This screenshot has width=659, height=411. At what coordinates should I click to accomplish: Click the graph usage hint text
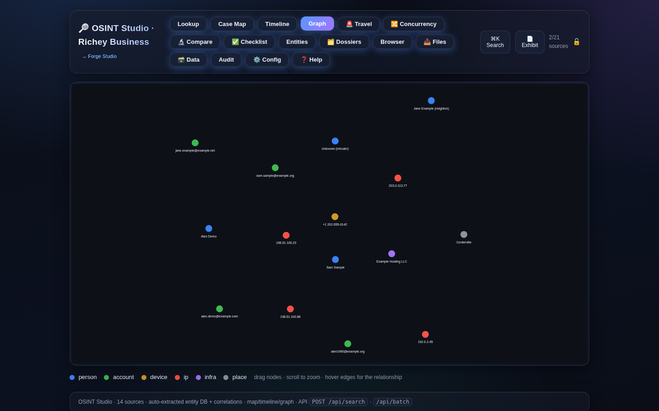328,377
